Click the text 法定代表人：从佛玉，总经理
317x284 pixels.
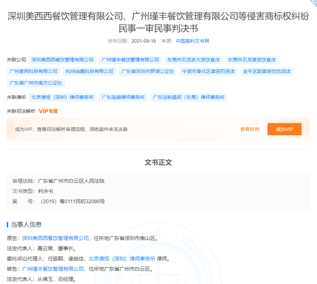pyautogui.click(x=41, y=279)
